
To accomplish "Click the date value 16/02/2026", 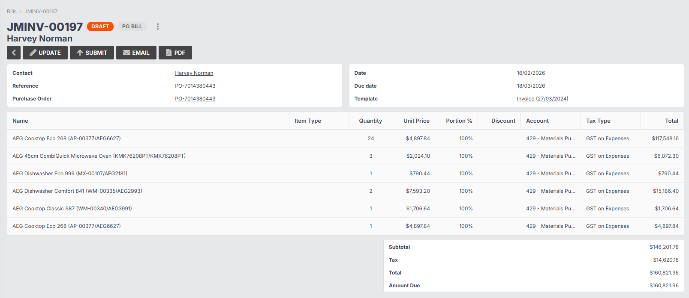I will [531, 73].
